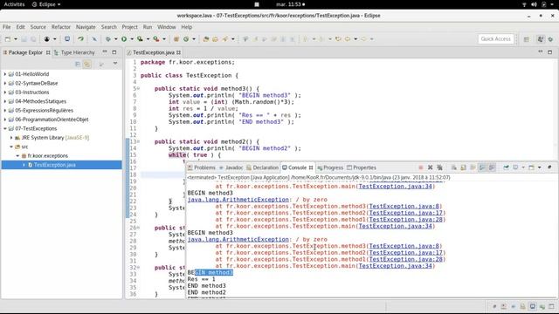This screenshot has width=559, height=314.
Task: Switch to the Javadoc tab
Action: coord(231,167)
